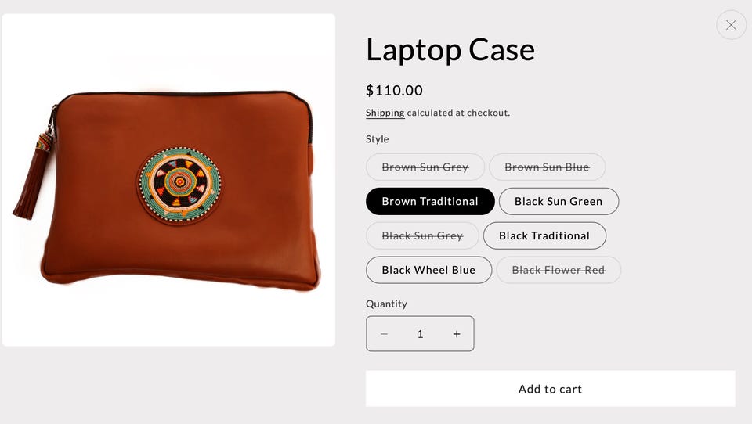
Task: Decrease quantity with the minus icon
Action: (x=384, y=334)
